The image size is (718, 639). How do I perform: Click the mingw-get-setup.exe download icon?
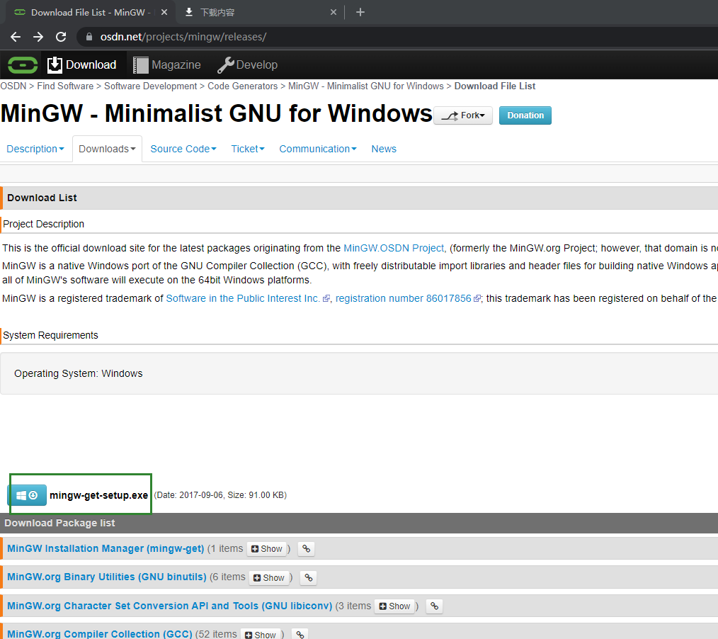(27, 495)
